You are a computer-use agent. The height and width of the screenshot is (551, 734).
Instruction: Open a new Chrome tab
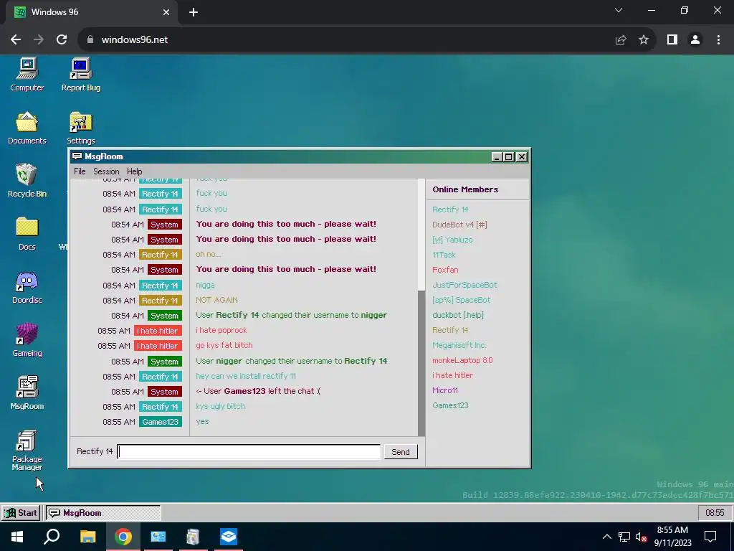click(x=194, y=12)
